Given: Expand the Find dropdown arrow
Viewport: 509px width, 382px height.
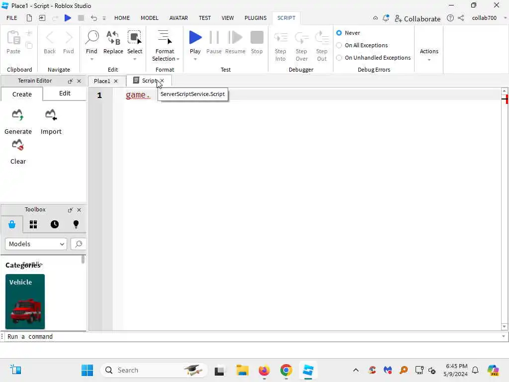Looking at the screenshot, I should 92,59.
